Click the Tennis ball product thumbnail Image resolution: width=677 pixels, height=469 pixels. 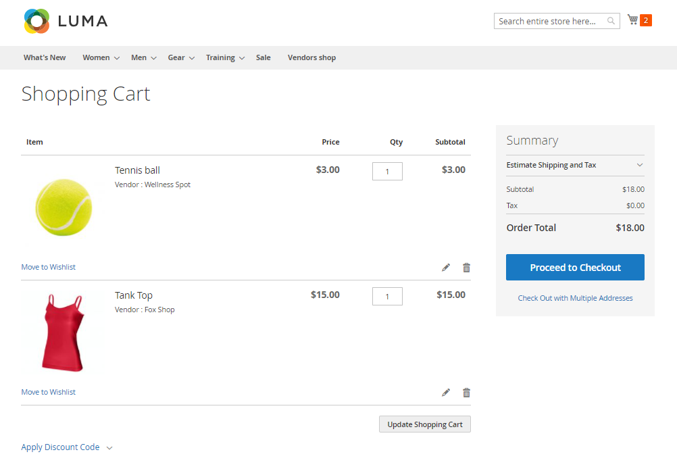tap(63, 207)
